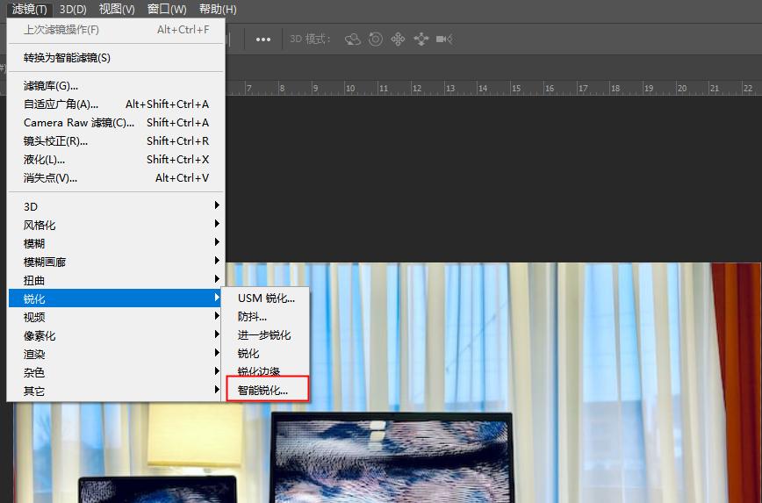Select the 3D video camera zoom icon
The height and width of the screenshot is (503, 762).
click(x=444, y=39)
